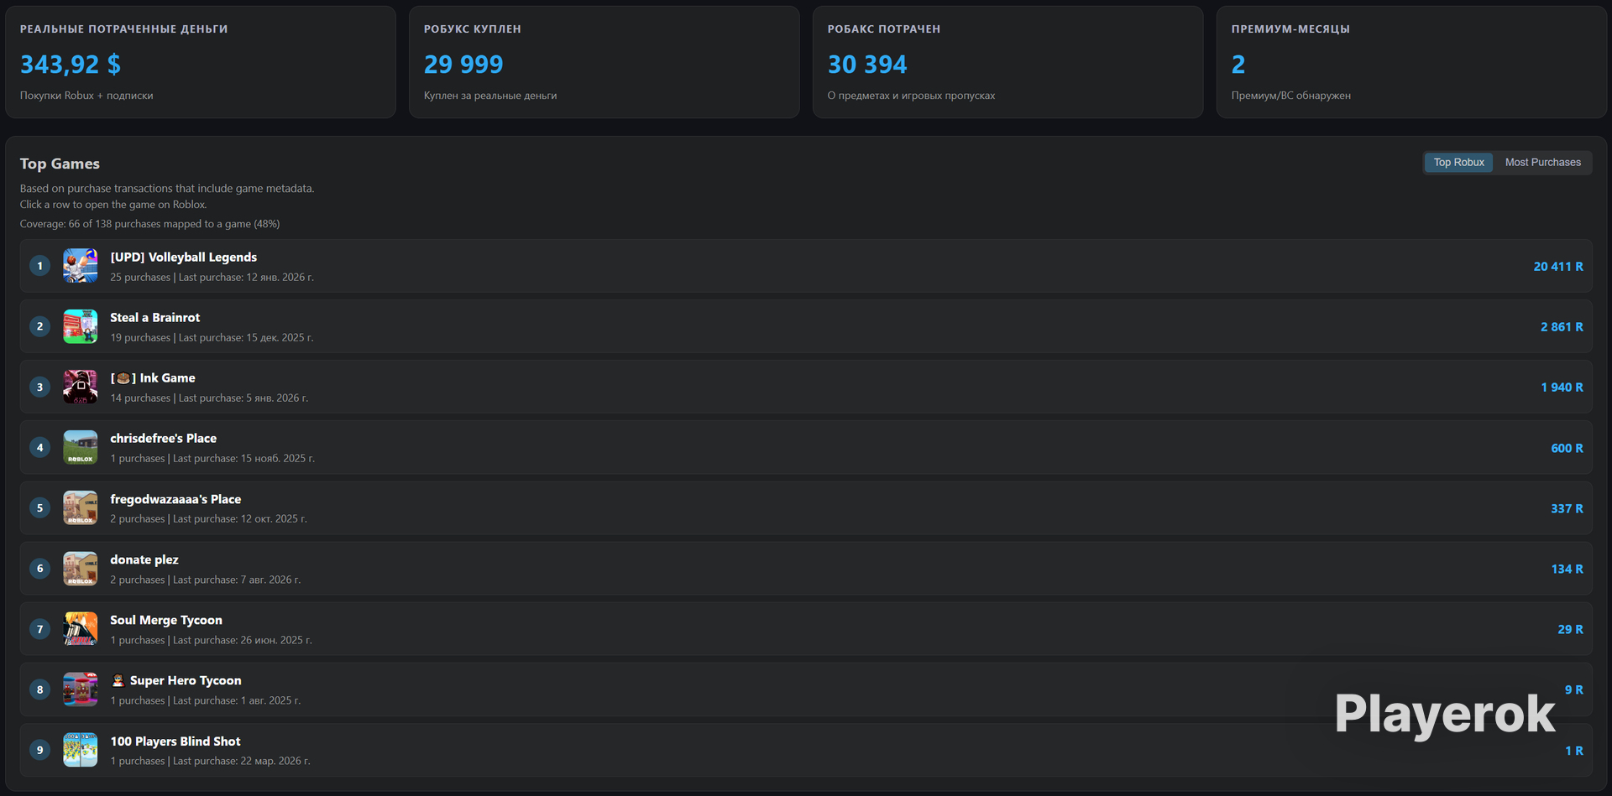Open the 100 Players Blind Shot icon
This screenshot has height=796, width=1612.
(x=81, y=750)
